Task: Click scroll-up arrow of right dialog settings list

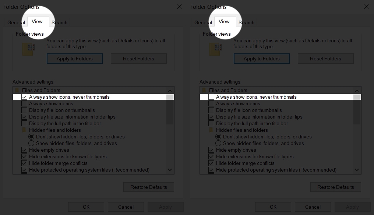Action: [x=357, y=91]
